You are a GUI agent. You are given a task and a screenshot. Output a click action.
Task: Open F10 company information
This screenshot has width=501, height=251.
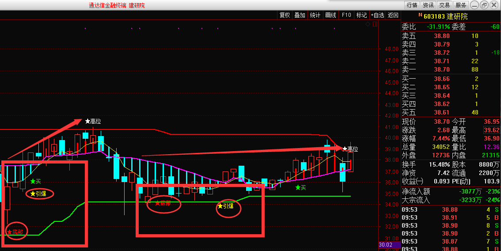(x=346, y=15)
